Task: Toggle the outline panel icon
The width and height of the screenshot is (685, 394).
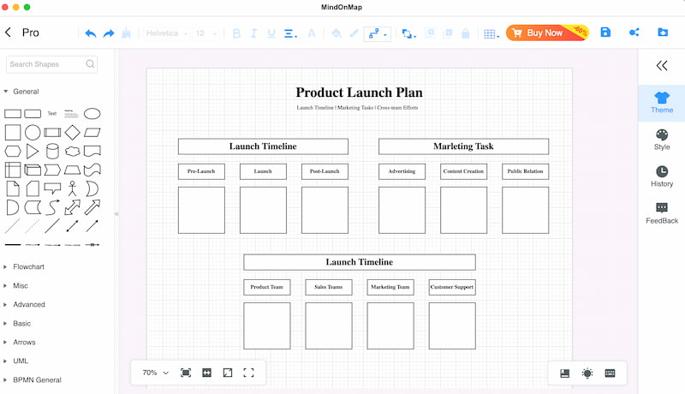Action: click(x=565, y=373)
